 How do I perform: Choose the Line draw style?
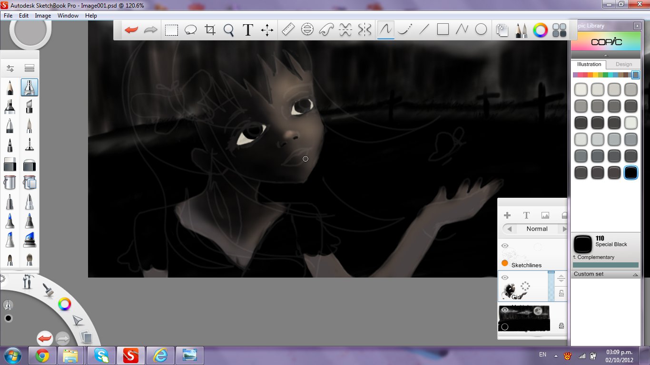[x=423, y=30]
